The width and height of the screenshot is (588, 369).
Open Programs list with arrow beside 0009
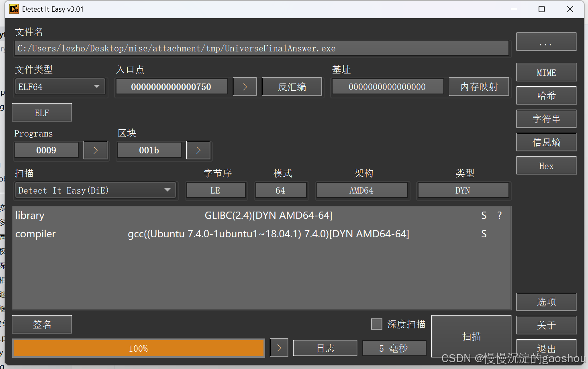click(x=95, y=150)
